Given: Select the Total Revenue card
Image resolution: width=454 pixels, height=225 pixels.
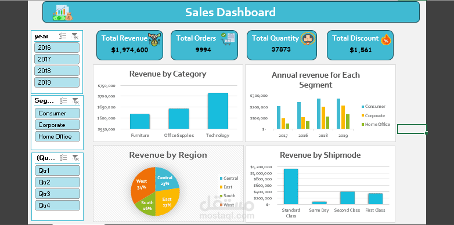Looking at the screenshot, I should 129,45.
